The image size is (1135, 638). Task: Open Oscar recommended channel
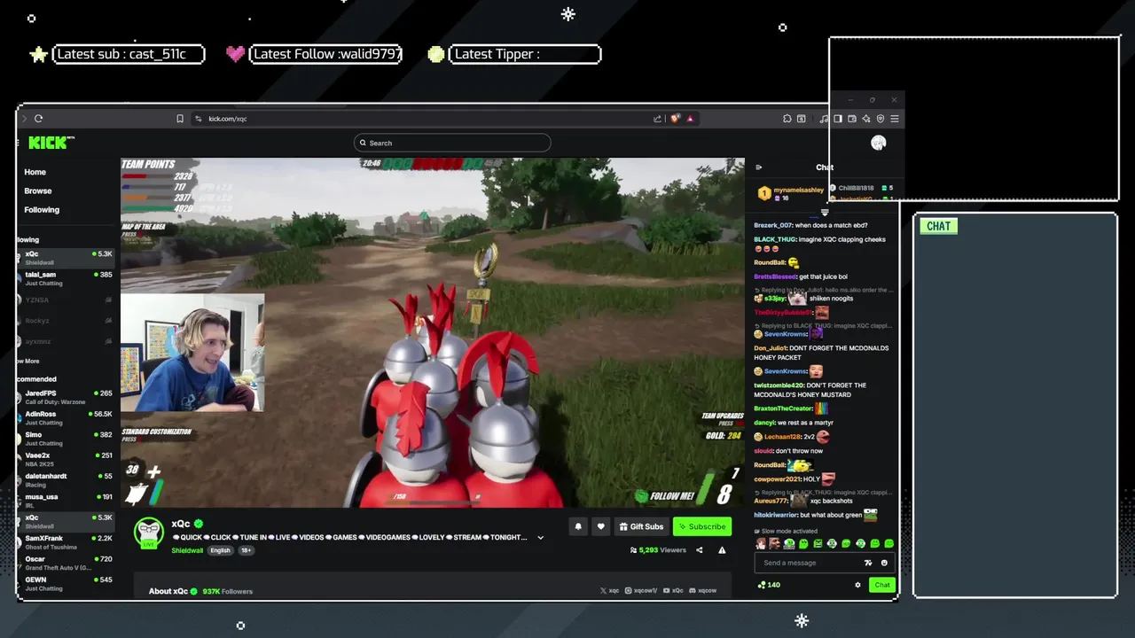click(67, 563)
